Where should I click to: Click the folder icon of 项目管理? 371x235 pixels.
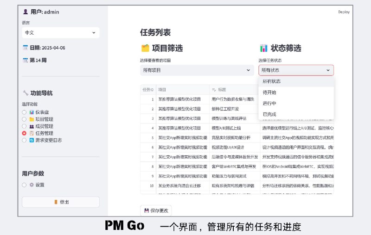[x=32, y=119]
